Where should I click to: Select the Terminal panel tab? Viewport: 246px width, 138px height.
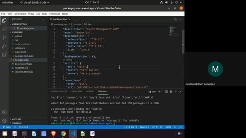[103, 92]
